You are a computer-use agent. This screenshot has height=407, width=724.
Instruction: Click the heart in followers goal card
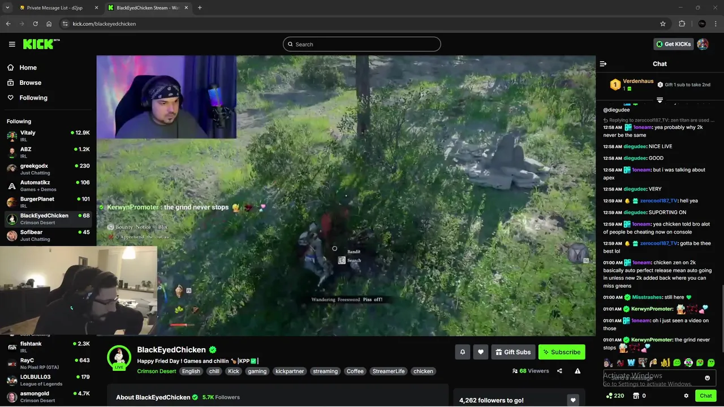tap(573, 400)
